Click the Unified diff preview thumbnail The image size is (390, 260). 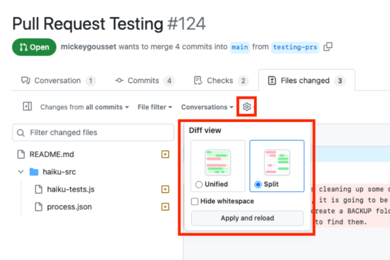pyautogui.click(x=218, y=162)
